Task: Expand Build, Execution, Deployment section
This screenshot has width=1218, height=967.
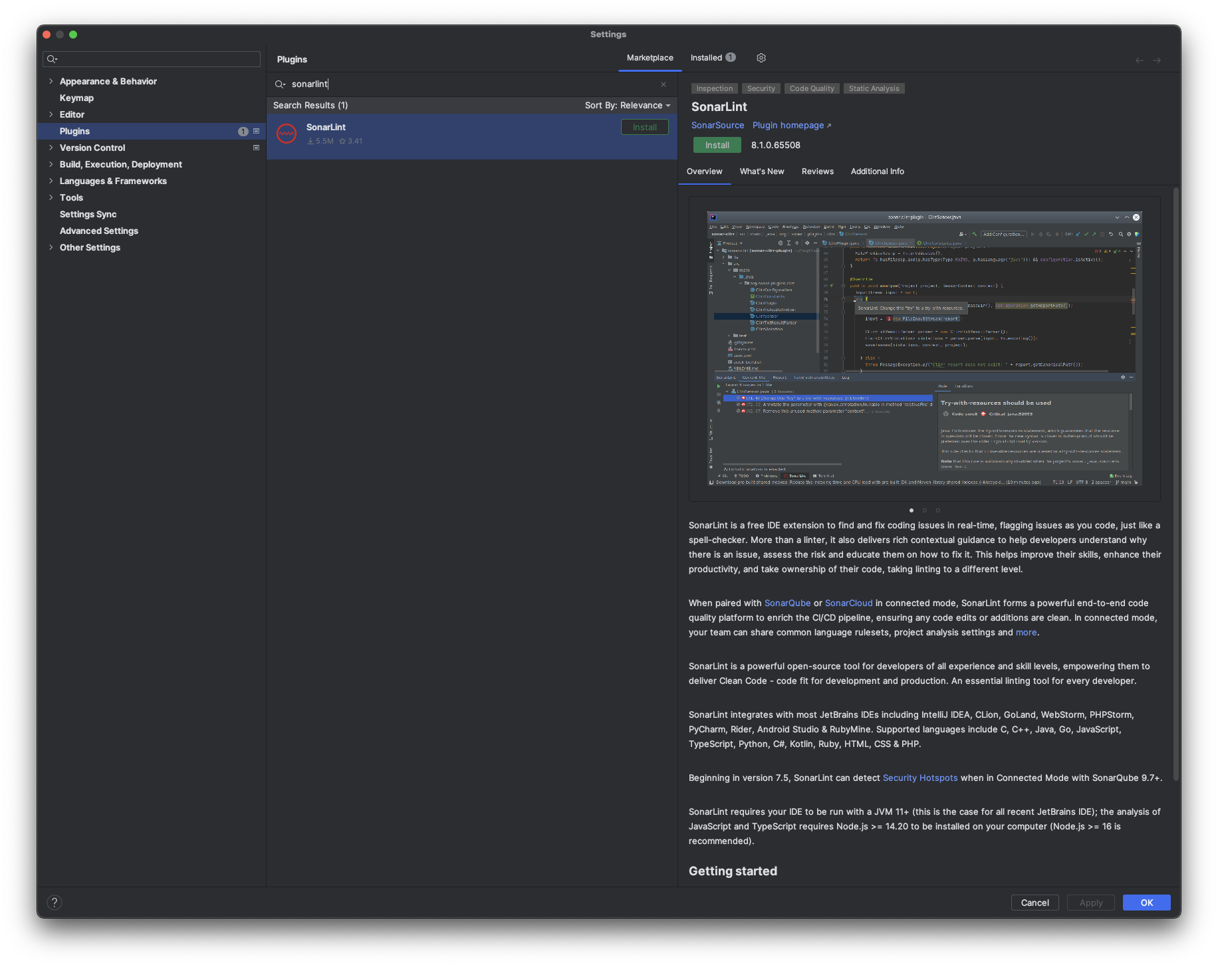Action: point(51,164)
